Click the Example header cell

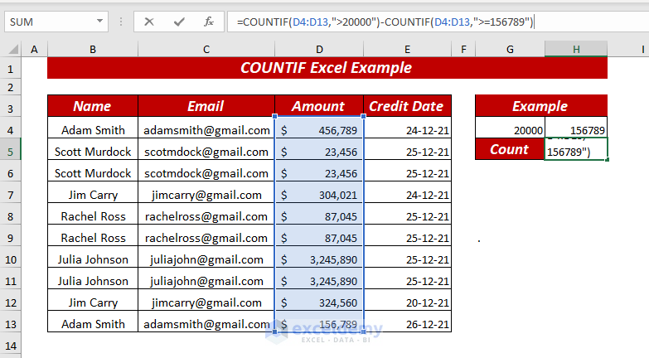tap(541, 106)
